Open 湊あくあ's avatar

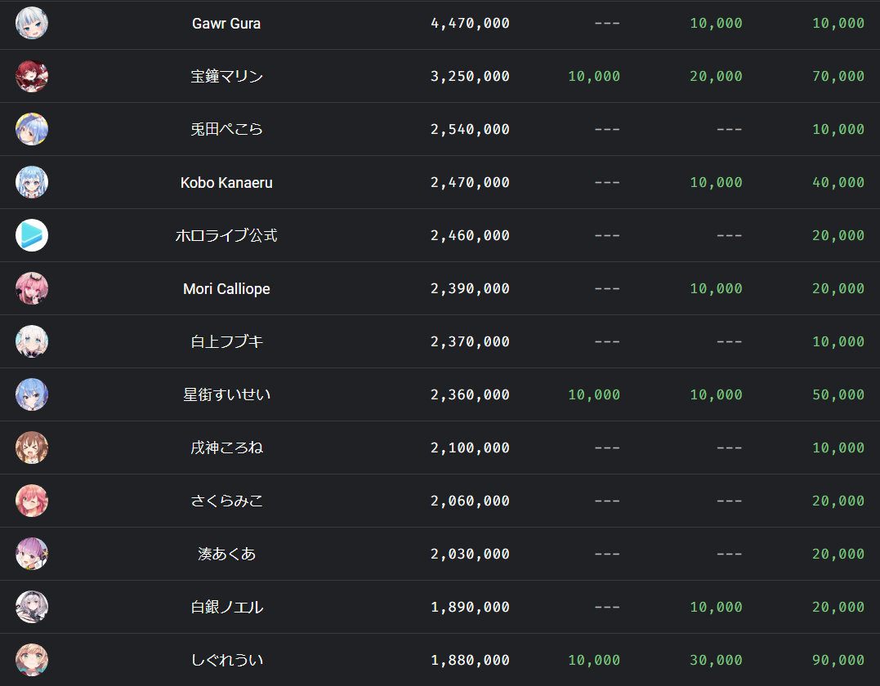point(32,554)
